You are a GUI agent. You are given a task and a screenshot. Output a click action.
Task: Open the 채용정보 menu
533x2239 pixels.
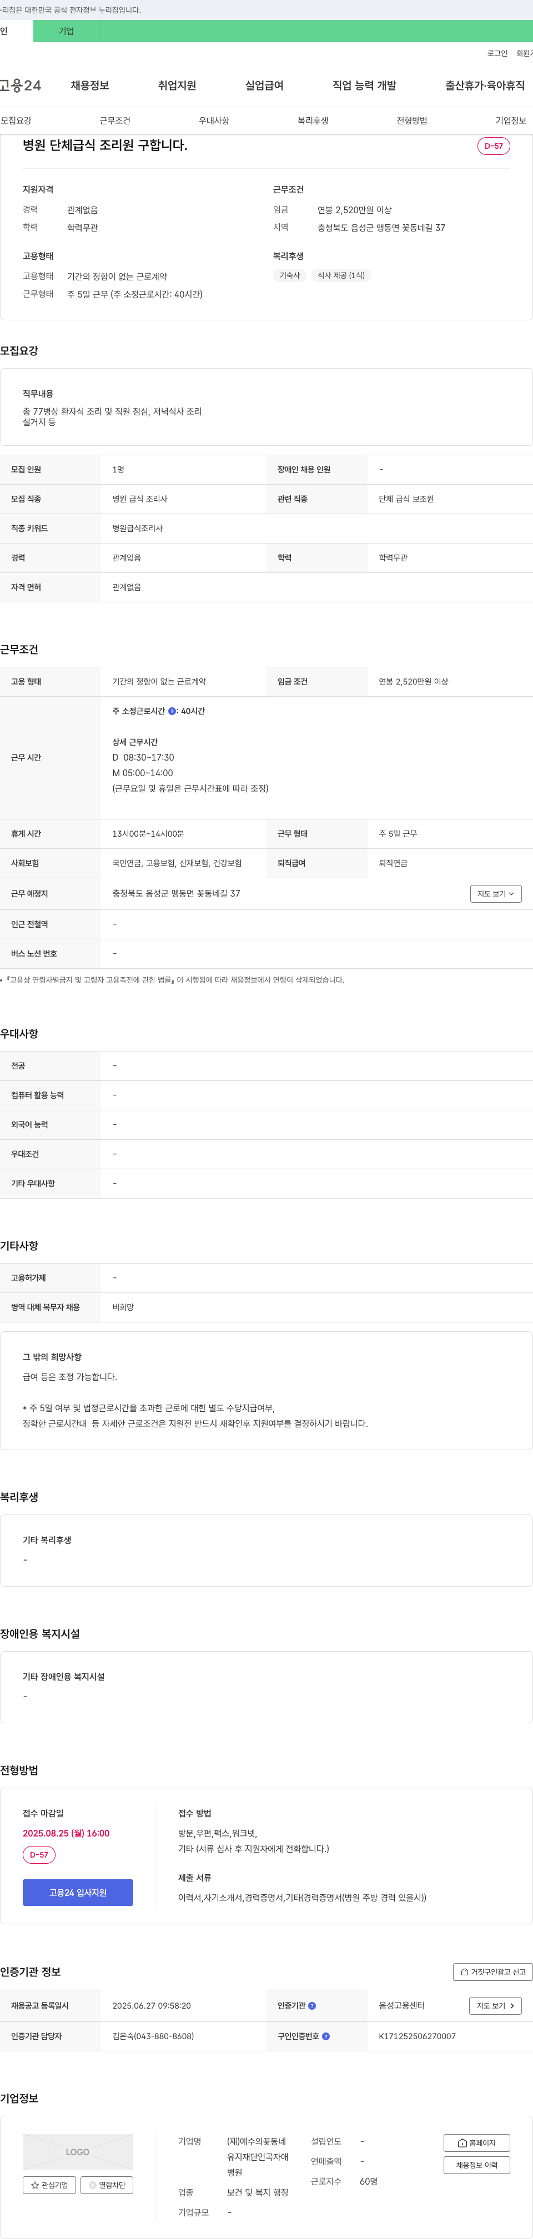[89, 85]
